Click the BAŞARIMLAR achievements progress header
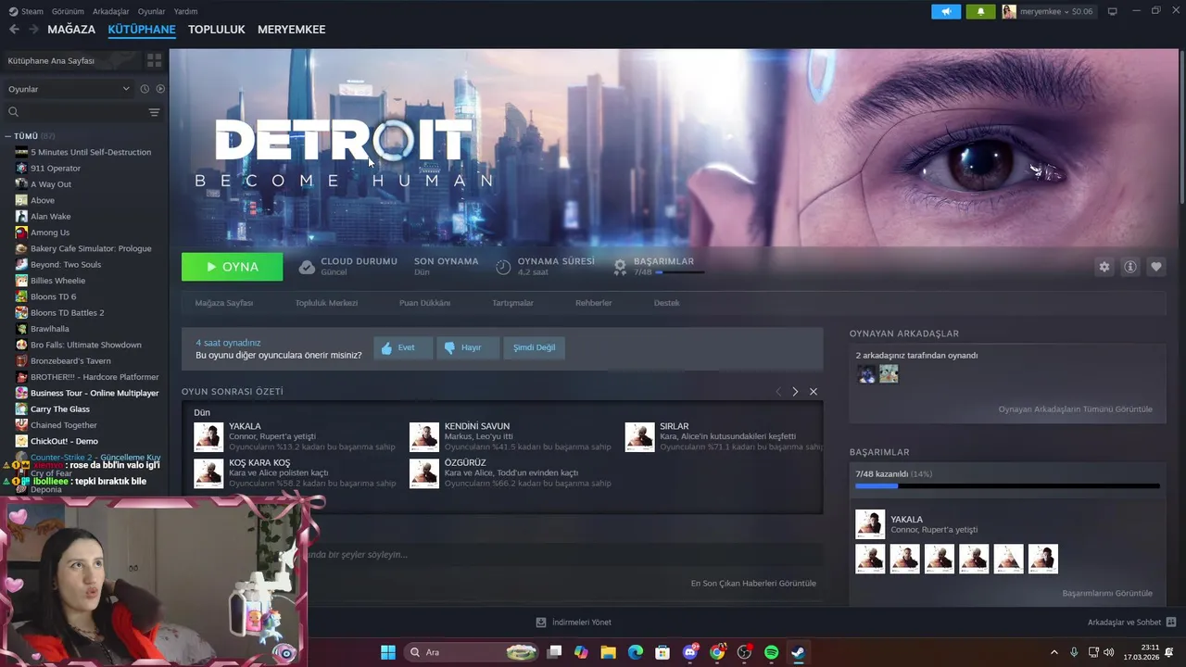 click(659, 267)
